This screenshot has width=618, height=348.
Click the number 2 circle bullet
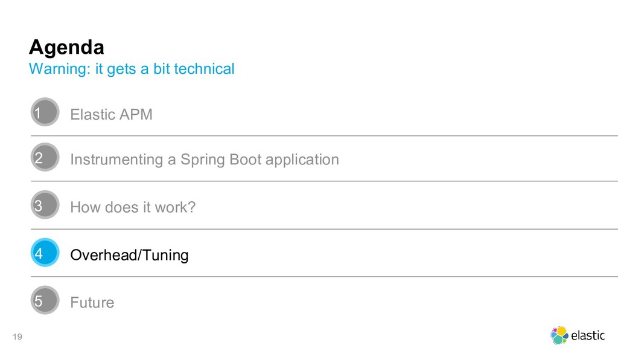pos(45,158)
